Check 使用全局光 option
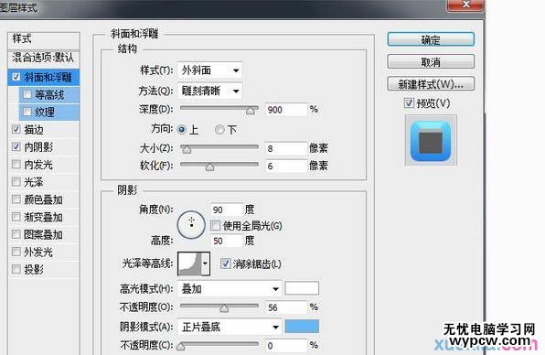The image size is (545, 355). pyautogui.click(x=215, y=225)
